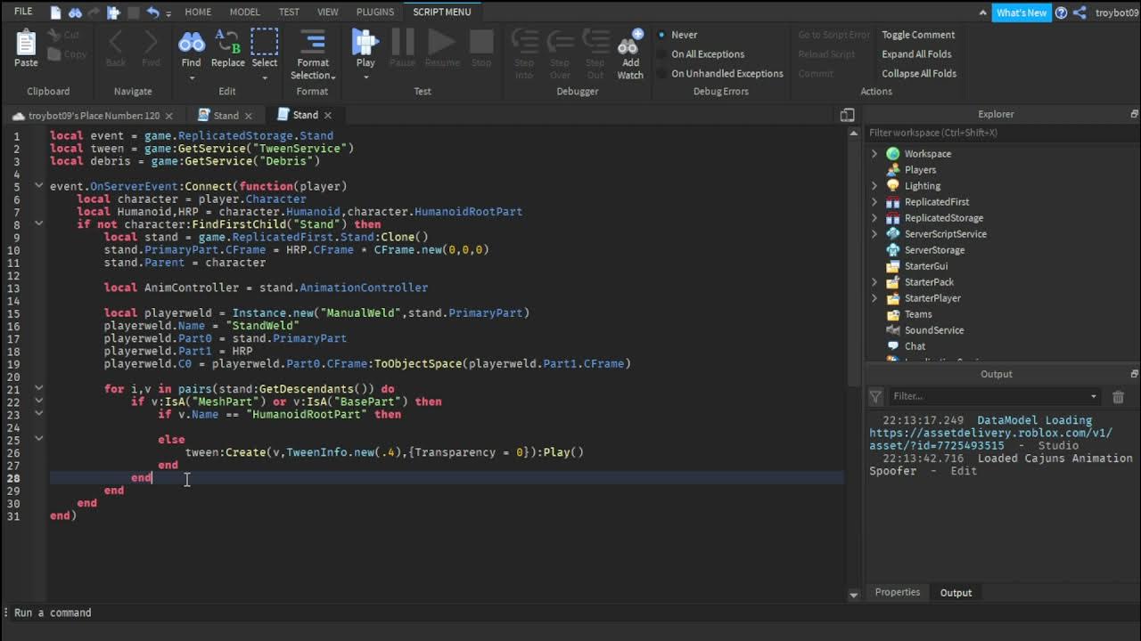Open the assetdelivery.roblox.com link in Output
The height and width of the screenshot is (641, 1141).
click(x=991, y=439)
